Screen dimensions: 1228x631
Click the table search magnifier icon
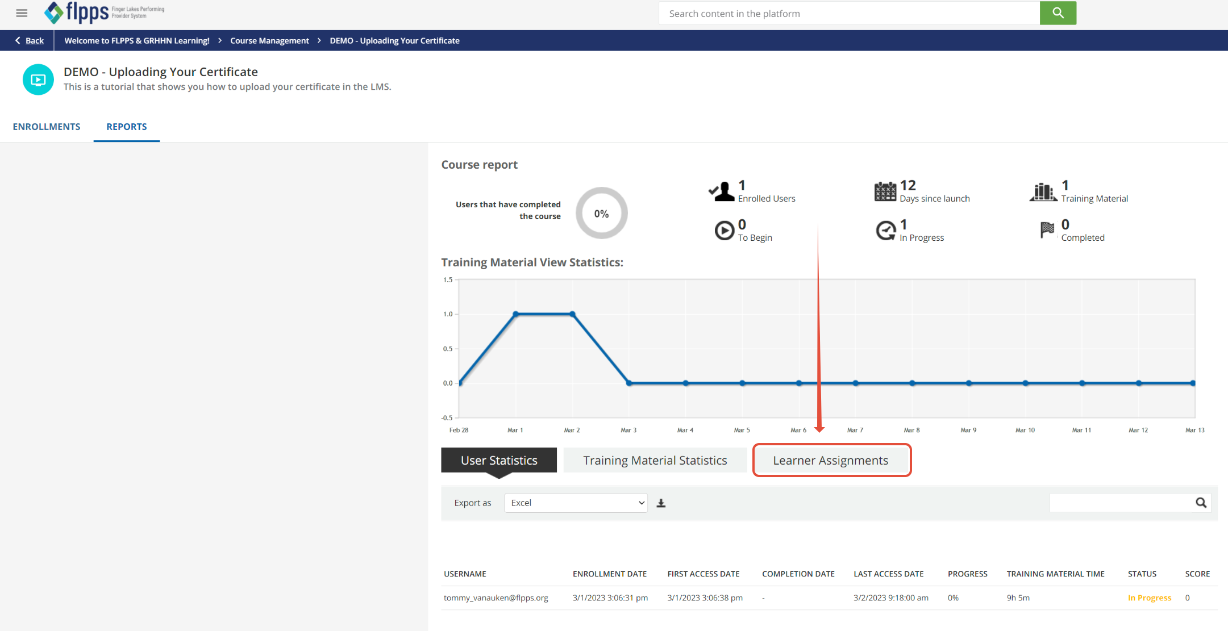[1201, 503]
